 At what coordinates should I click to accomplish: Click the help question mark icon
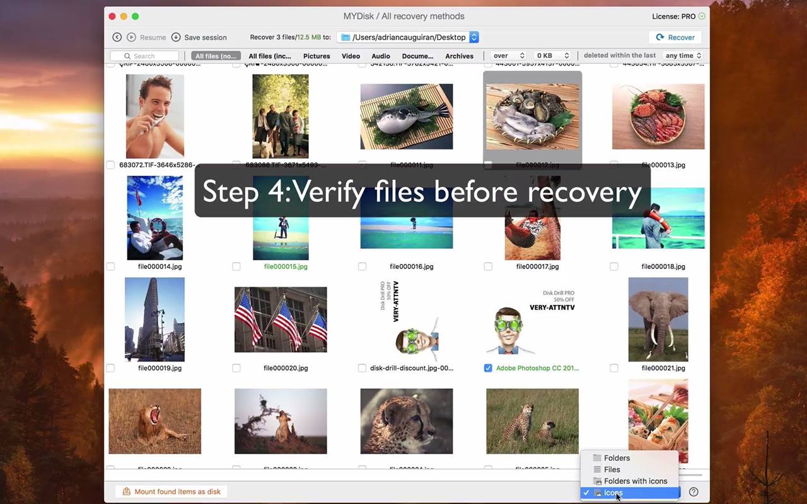pyautogui.click(x=694, y=492)
